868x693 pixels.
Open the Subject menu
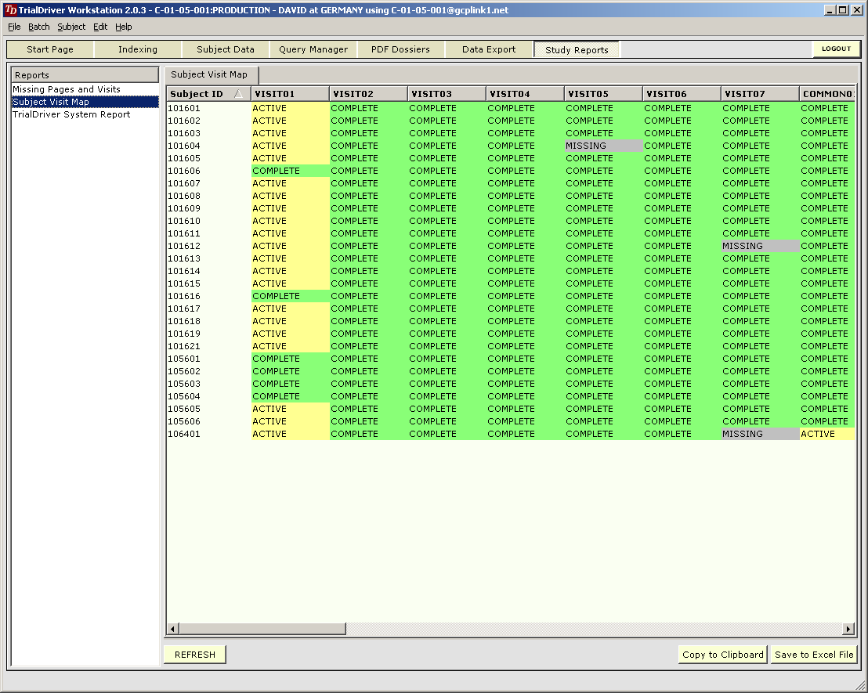click(71, 27)
